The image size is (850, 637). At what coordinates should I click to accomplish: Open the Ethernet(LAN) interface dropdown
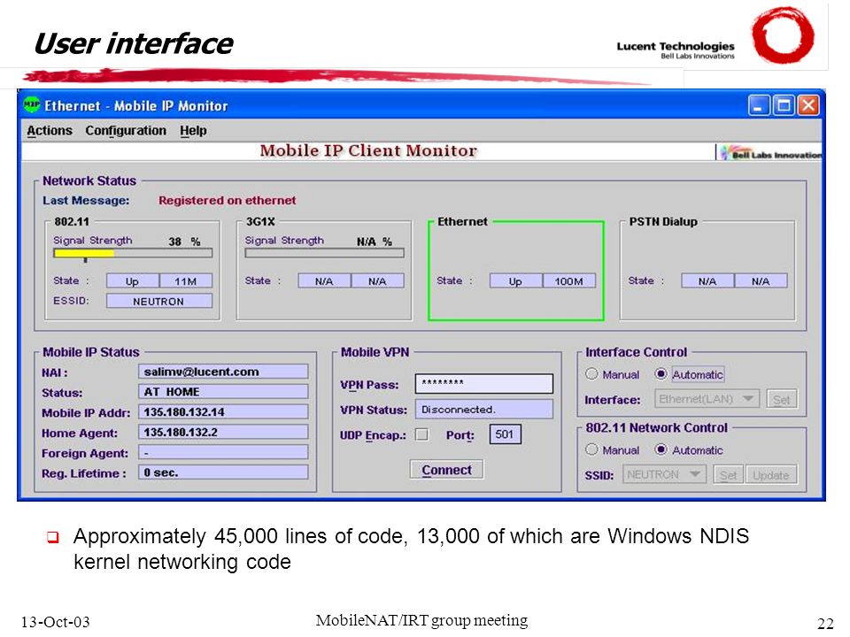click(707, 399)
